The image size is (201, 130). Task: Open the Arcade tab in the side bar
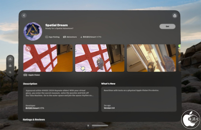click(10, 66)
